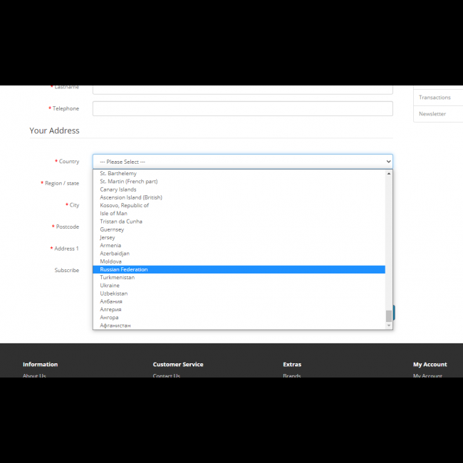Viewport: 463px width, 463px height.
Task: Select Афганистан at the list bottom
Action: click(115, 326)
